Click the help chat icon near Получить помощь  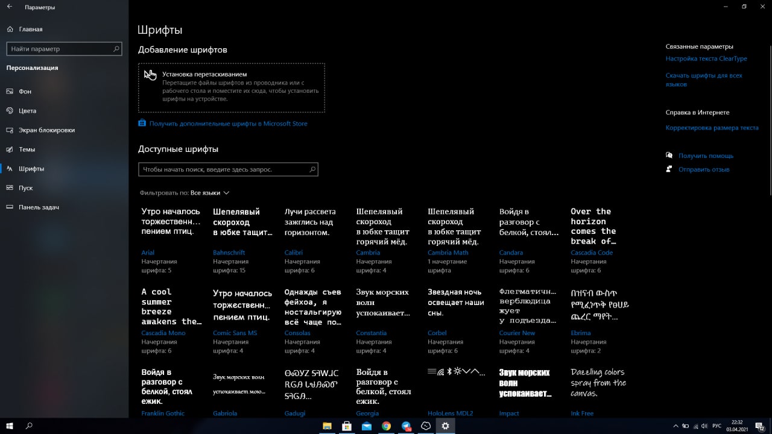pos(669,156)
